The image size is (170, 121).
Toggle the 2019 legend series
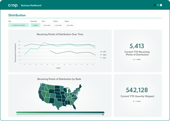(103, 52)
